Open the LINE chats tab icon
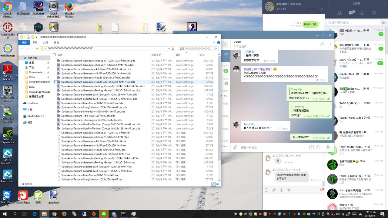 (352, 13)
